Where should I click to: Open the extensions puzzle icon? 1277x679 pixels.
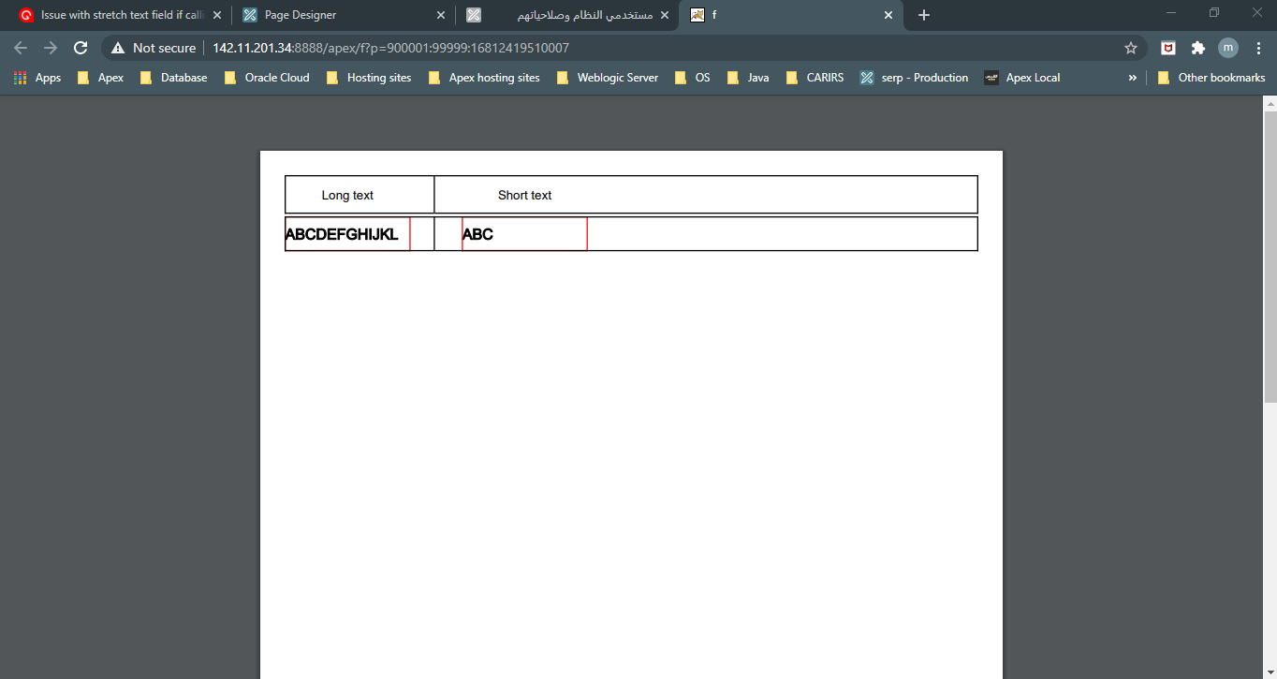point(1198,48)
